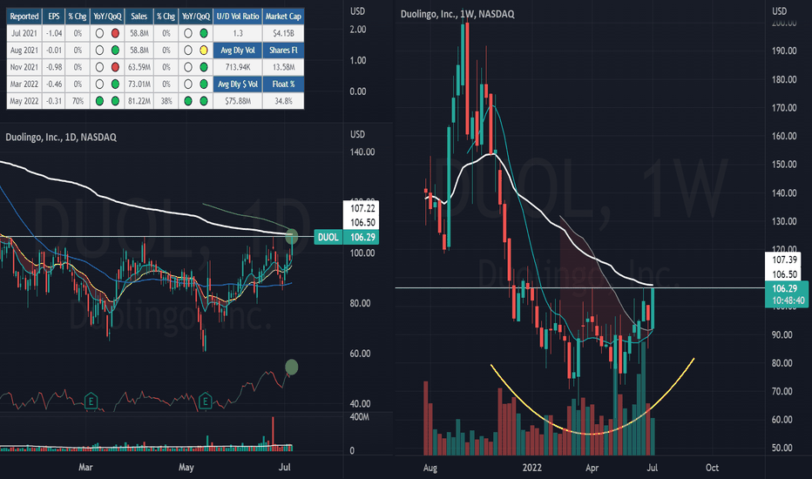Click the 713.94K average volume value
This screenshot has width=812, height=479.
(238, 67)
